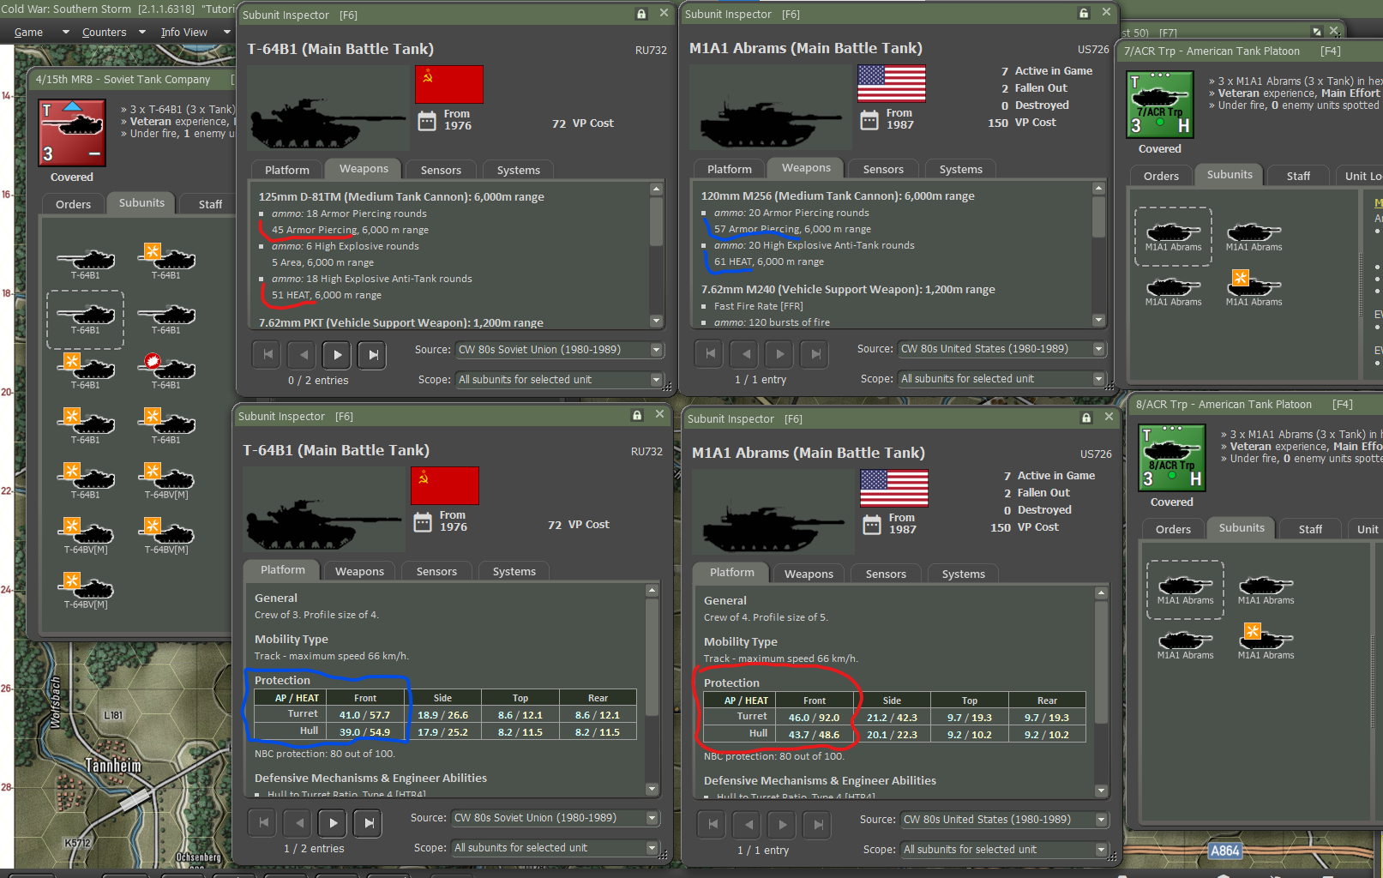Click the Soviet Tank Company unit counter
The image size is (1383, 878).
coord(73,133)
